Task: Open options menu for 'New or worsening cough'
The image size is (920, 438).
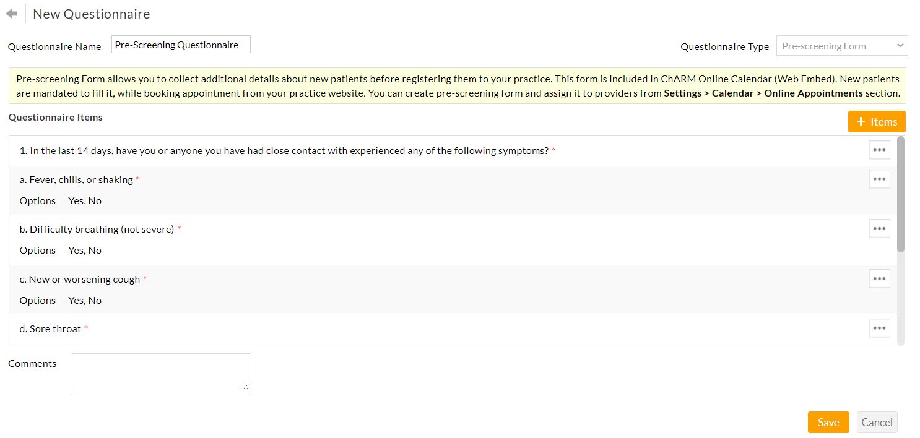Action: click(x=879, y=278)
